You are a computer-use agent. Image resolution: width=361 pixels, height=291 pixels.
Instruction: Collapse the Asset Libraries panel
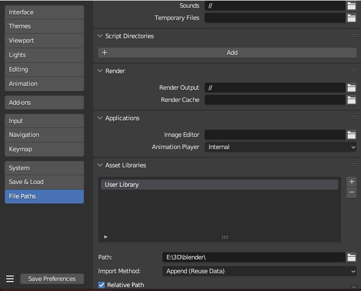[100, 165]
